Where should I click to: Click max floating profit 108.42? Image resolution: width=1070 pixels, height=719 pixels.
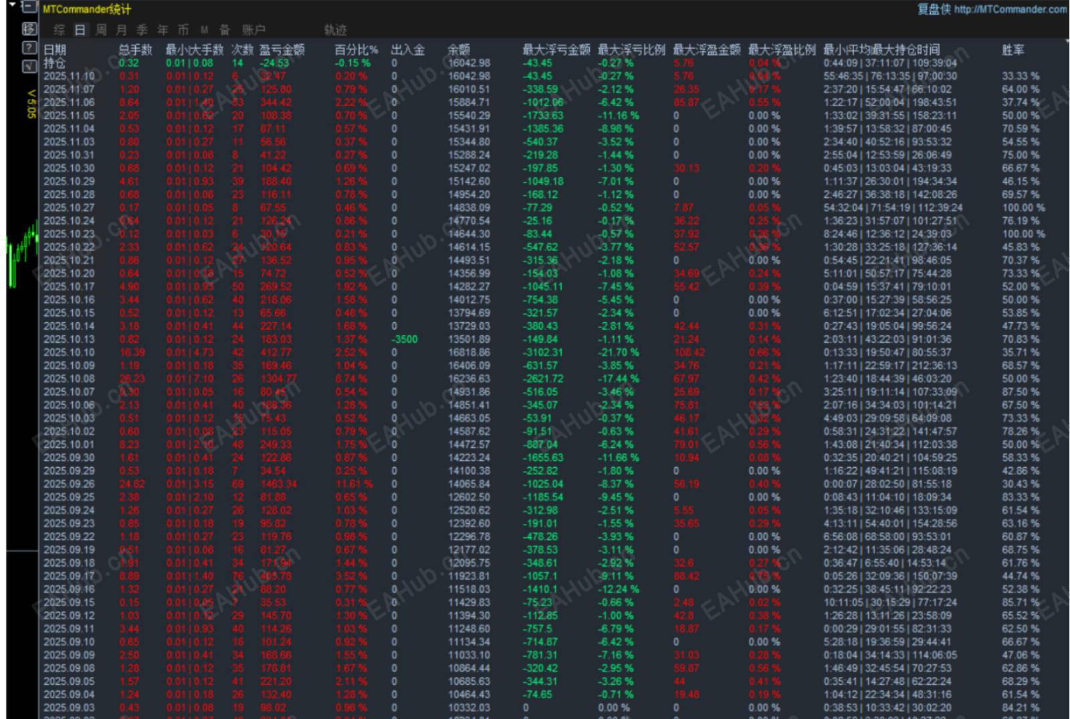point(689,352)
